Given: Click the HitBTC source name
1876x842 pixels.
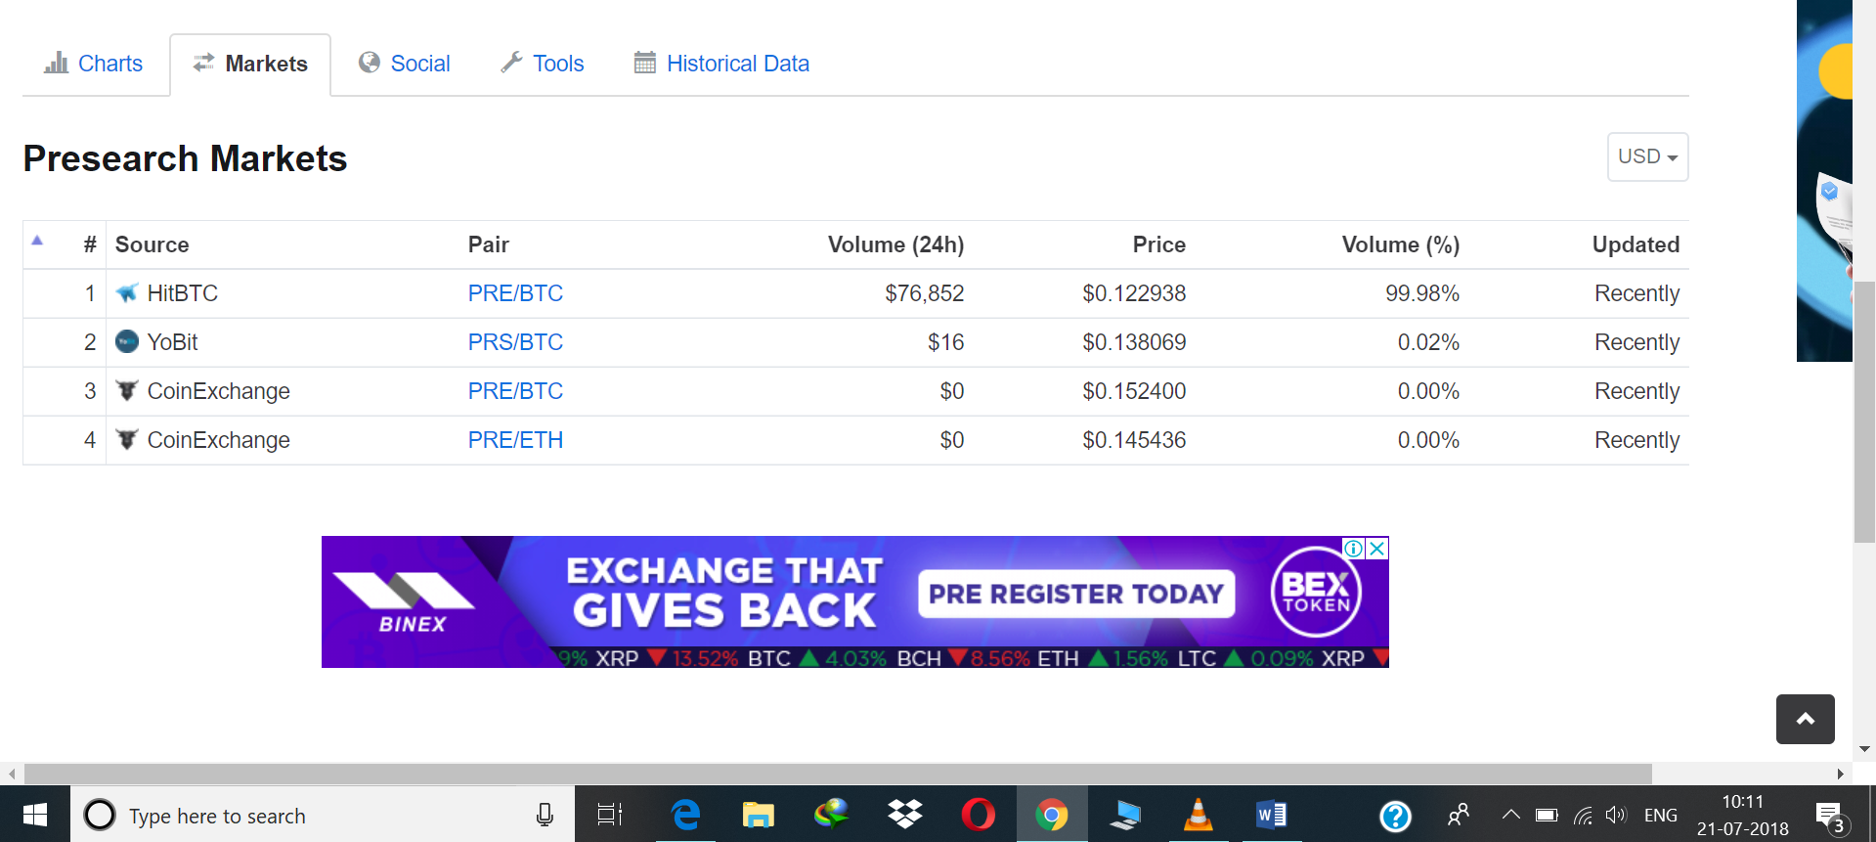Looking at the screenshot, I should pos(182,293).
